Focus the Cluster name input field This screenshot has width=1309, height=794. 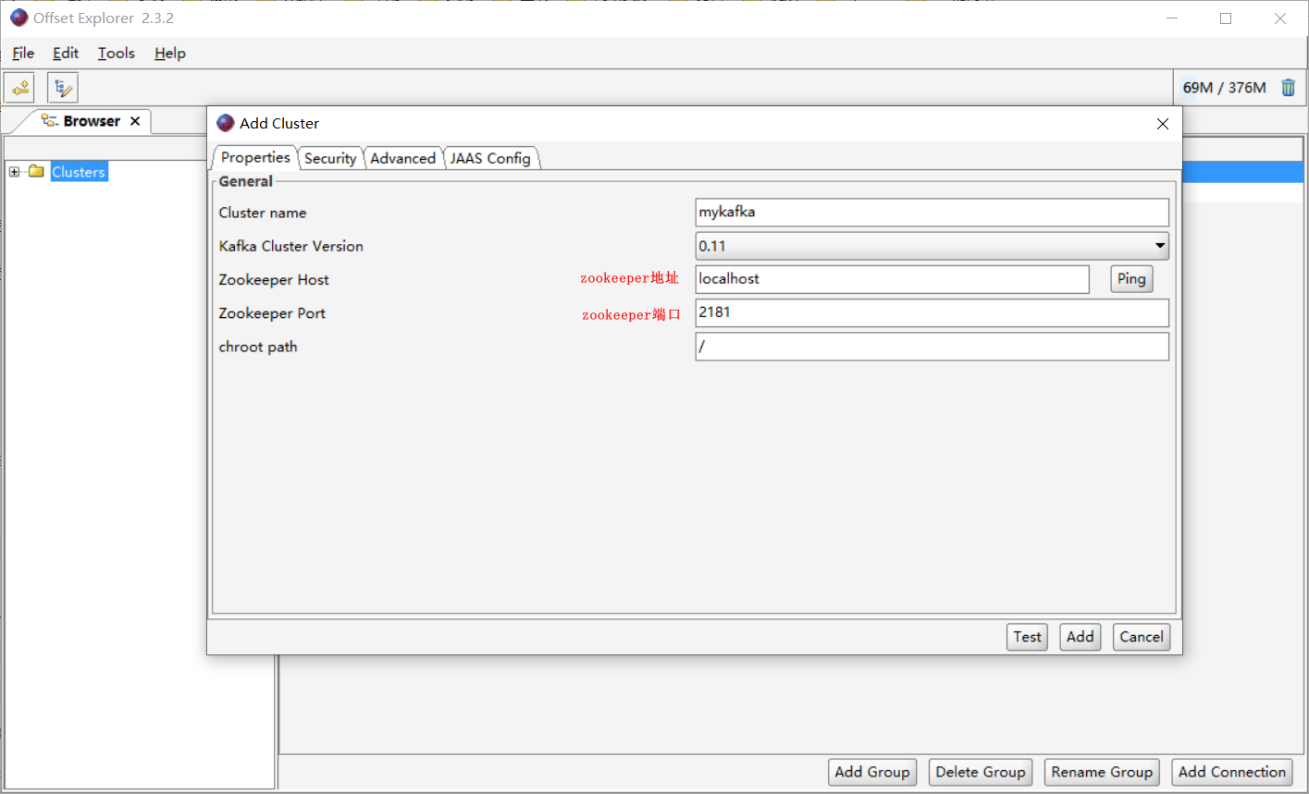click(932, 212)
